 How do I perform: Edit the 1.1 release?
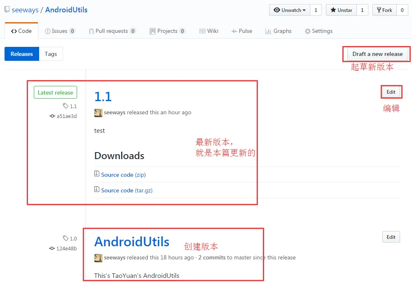click(391, 92)
